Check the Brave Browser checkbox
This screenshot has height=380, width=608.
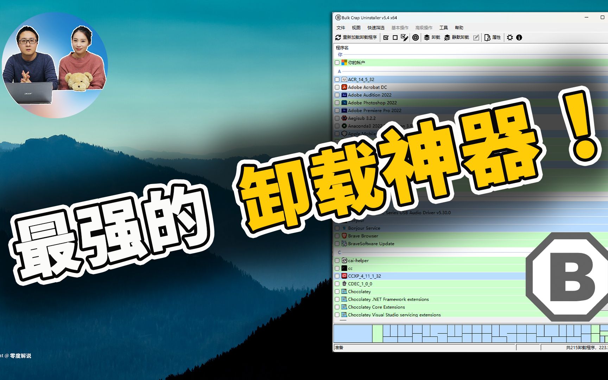point(337,236)
